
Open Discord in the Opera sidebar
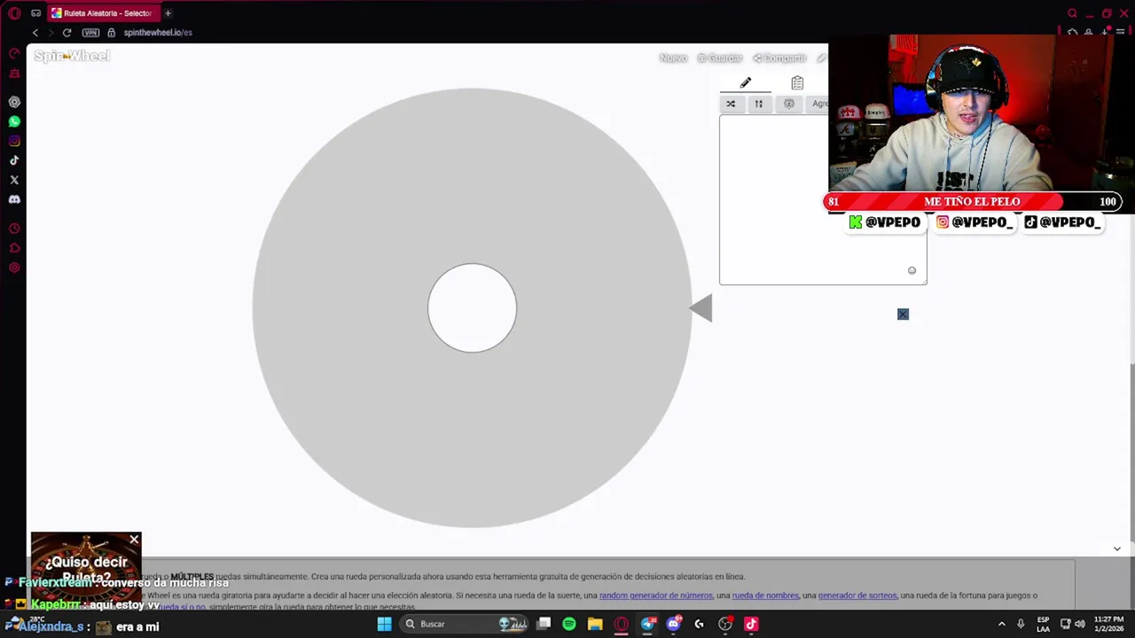14,199
